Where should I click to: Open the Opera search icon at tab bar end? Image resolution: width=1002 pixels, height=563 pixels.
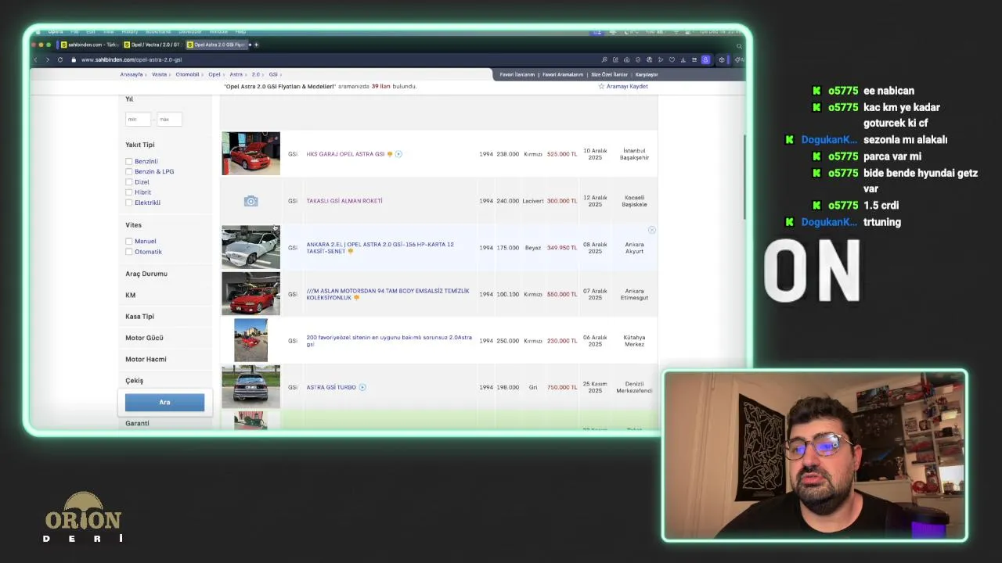738,45
